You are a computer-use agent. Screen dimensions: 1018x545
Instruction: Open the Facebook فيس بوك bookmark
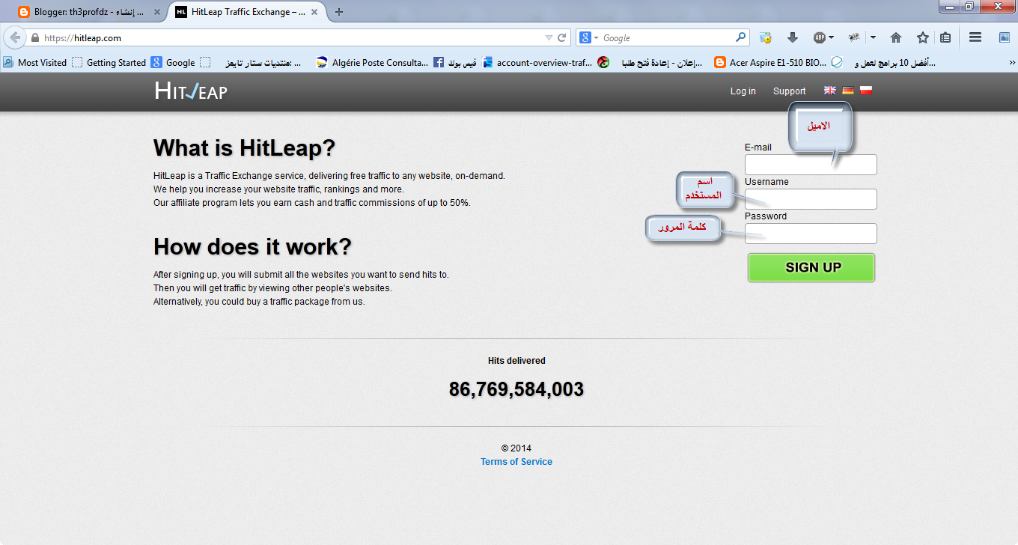coord(454,63)
